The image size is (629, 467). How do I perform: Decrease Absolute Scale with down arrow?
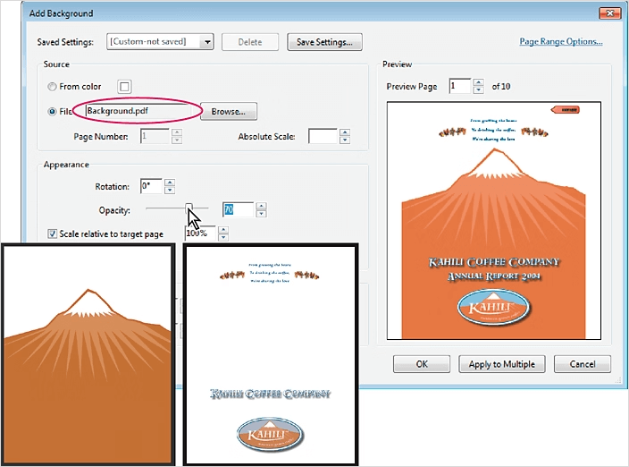(x=345, y=140)
